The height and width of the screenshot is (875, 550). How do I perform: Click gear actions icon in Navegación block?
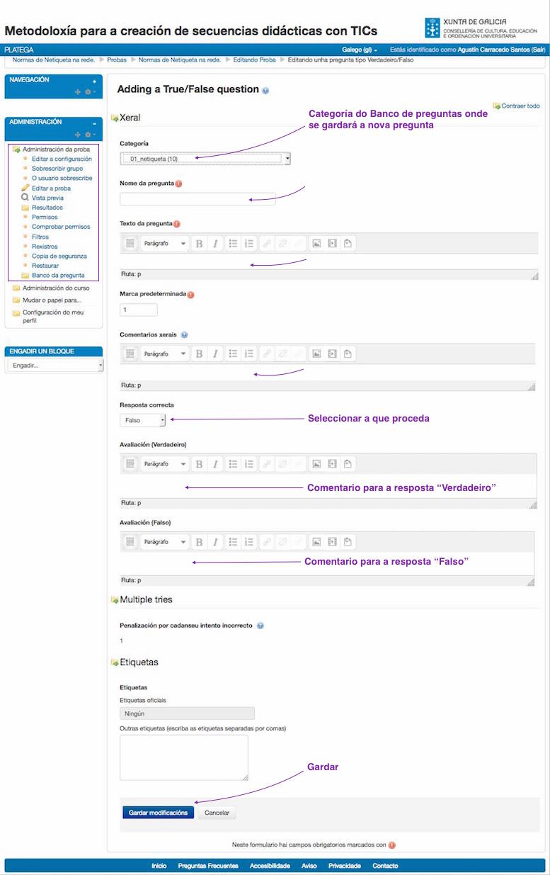pyautogui.click(x=89, y=92)
